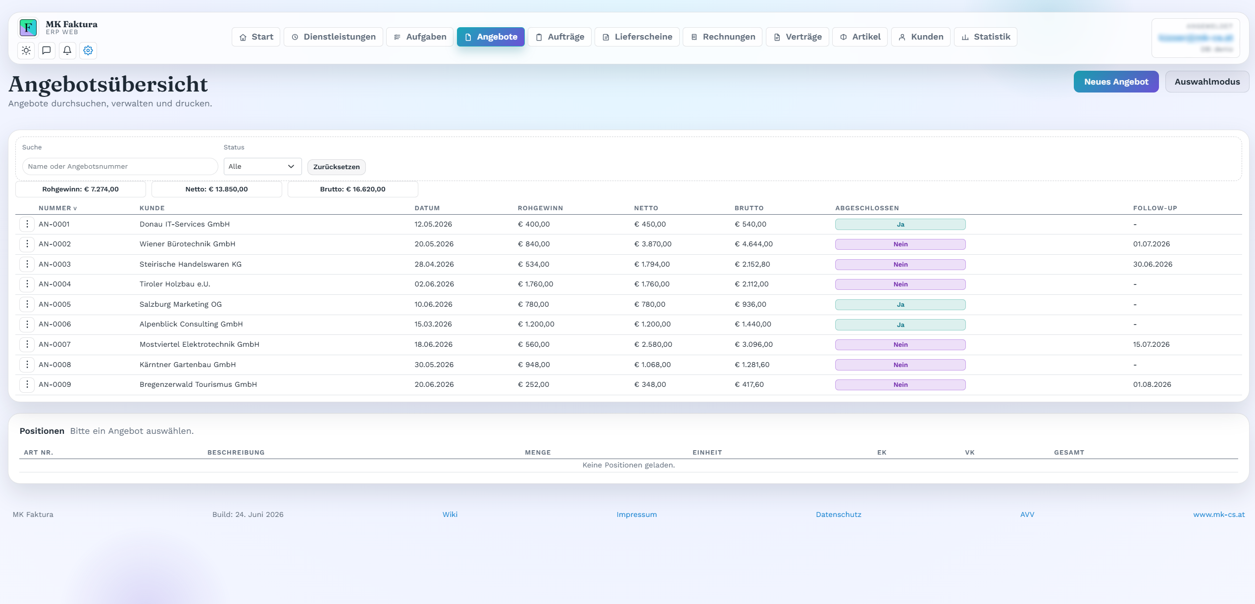Click the Rohgewinn € 7.274,00 summary box

click(81, 189)
